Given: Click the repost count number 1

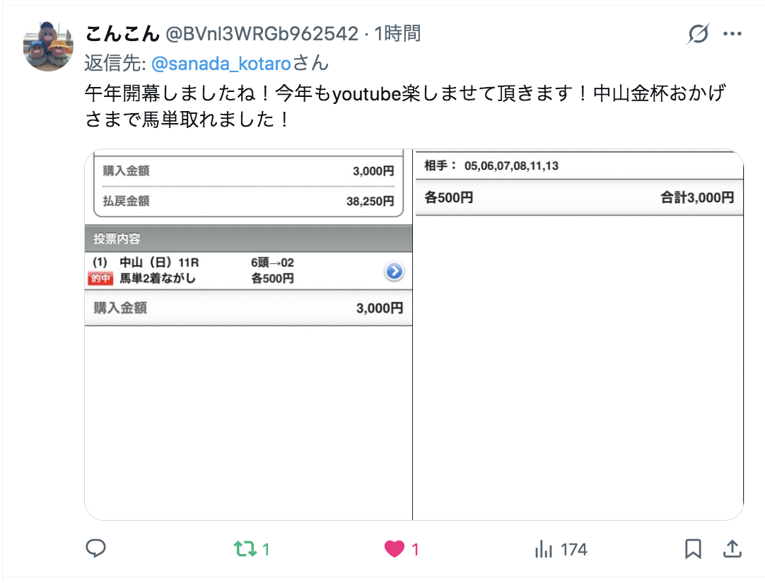Looking at the screenshot, I should click(x=266, y=549).
